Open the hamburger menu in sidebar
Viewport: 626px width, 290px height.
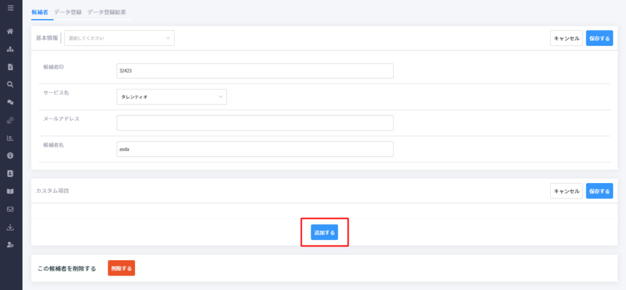point(11,7)
